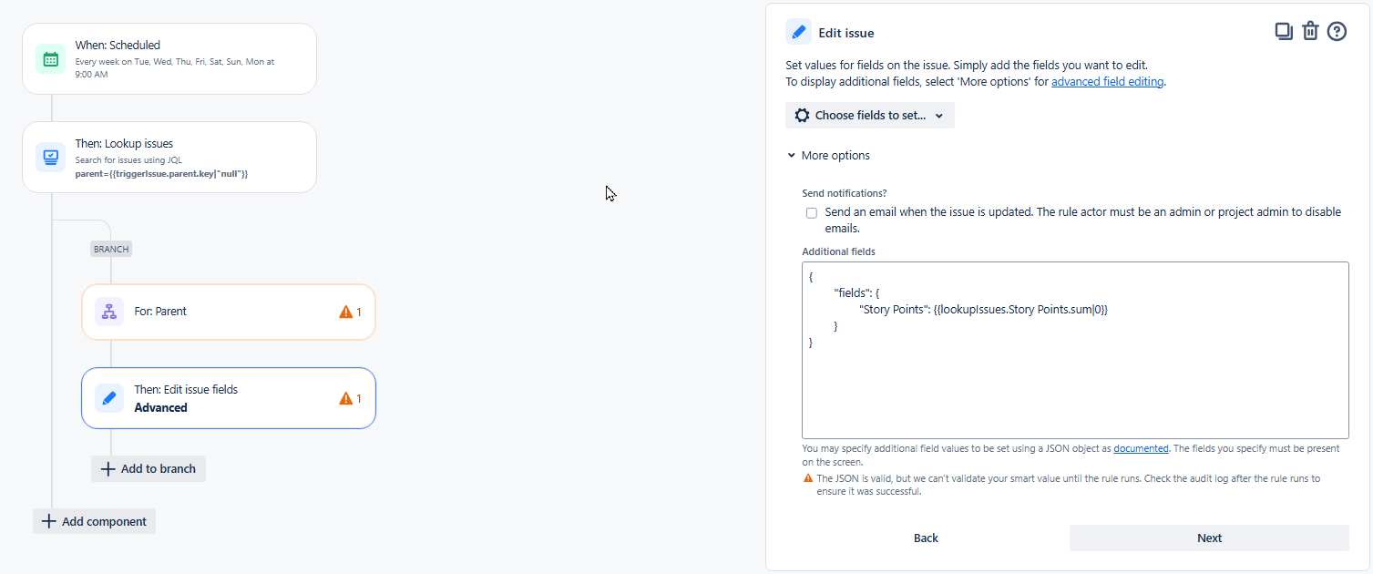Screen dimensions: 1373x574
Task: Click the Edit issue heading text
Action: tap(845, 33)
